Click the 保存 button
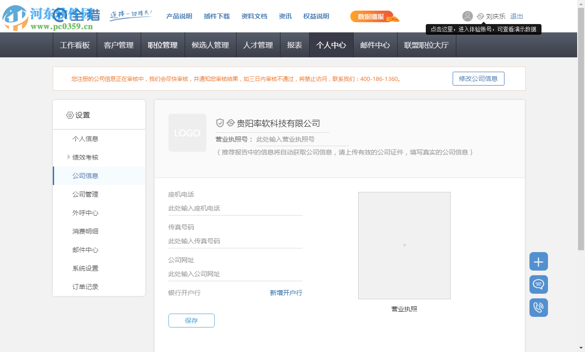 (192, 321)
